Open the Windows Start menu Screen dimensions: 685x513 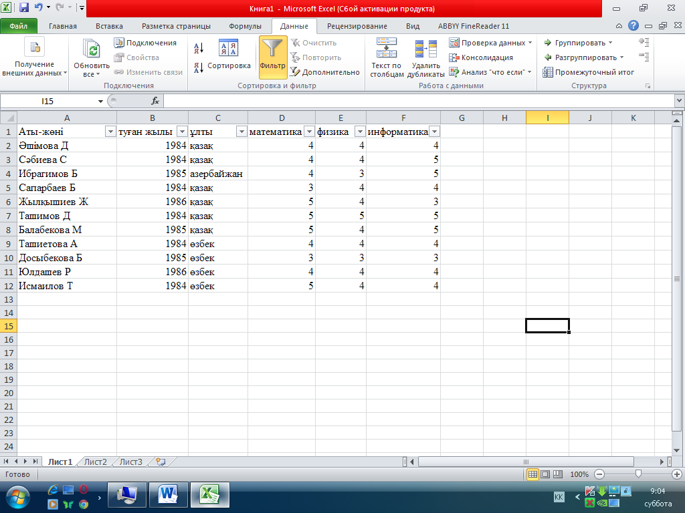[17, 498]
